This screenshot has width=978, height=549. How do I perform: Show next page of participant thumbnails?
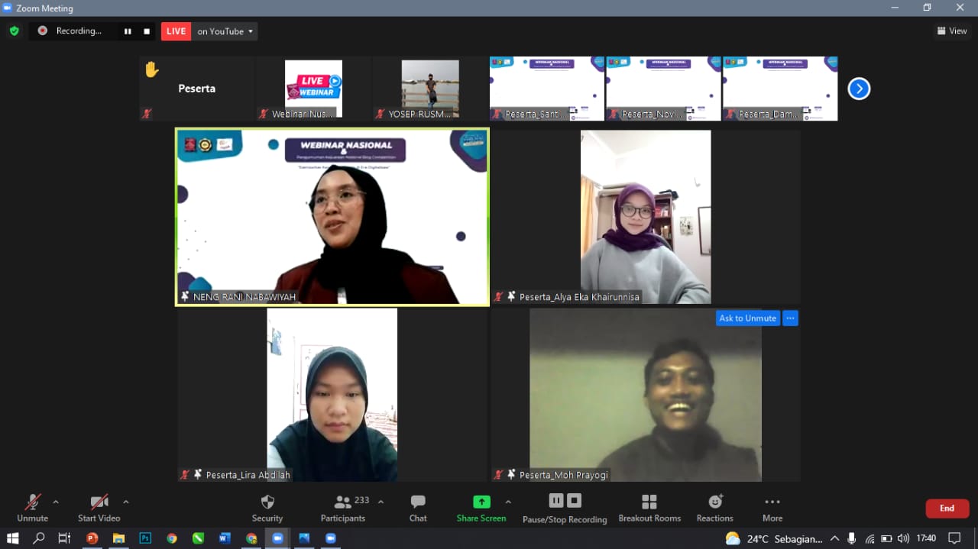pos(859,89)
